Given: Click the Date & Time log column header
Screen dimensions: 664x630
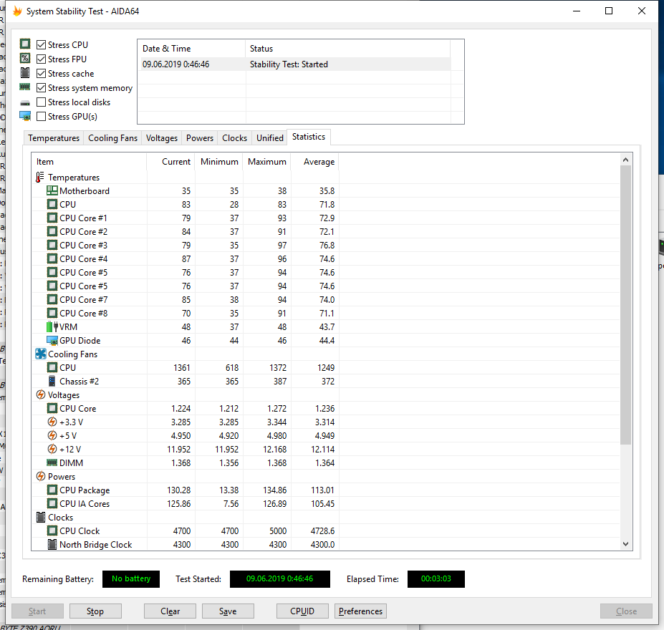Looking at the screenshot, I should (x=191, y=49).
